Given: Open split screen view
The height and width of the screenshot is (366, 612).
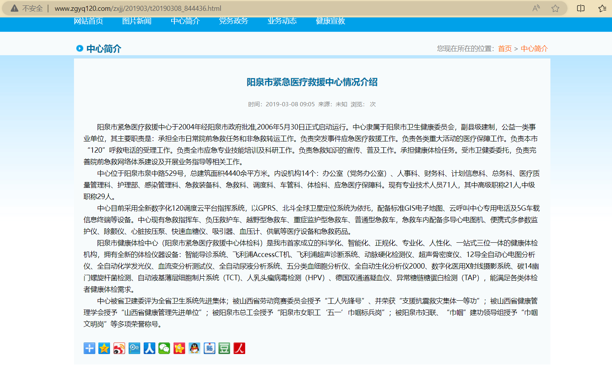Looking at the screenshot, I should coord(581,8).
